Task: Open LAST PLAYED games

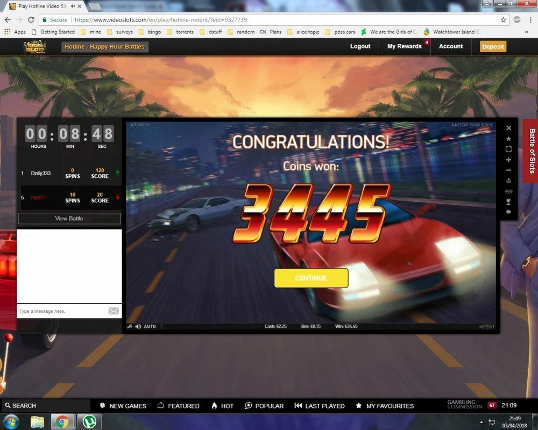Action: [320, 406]
